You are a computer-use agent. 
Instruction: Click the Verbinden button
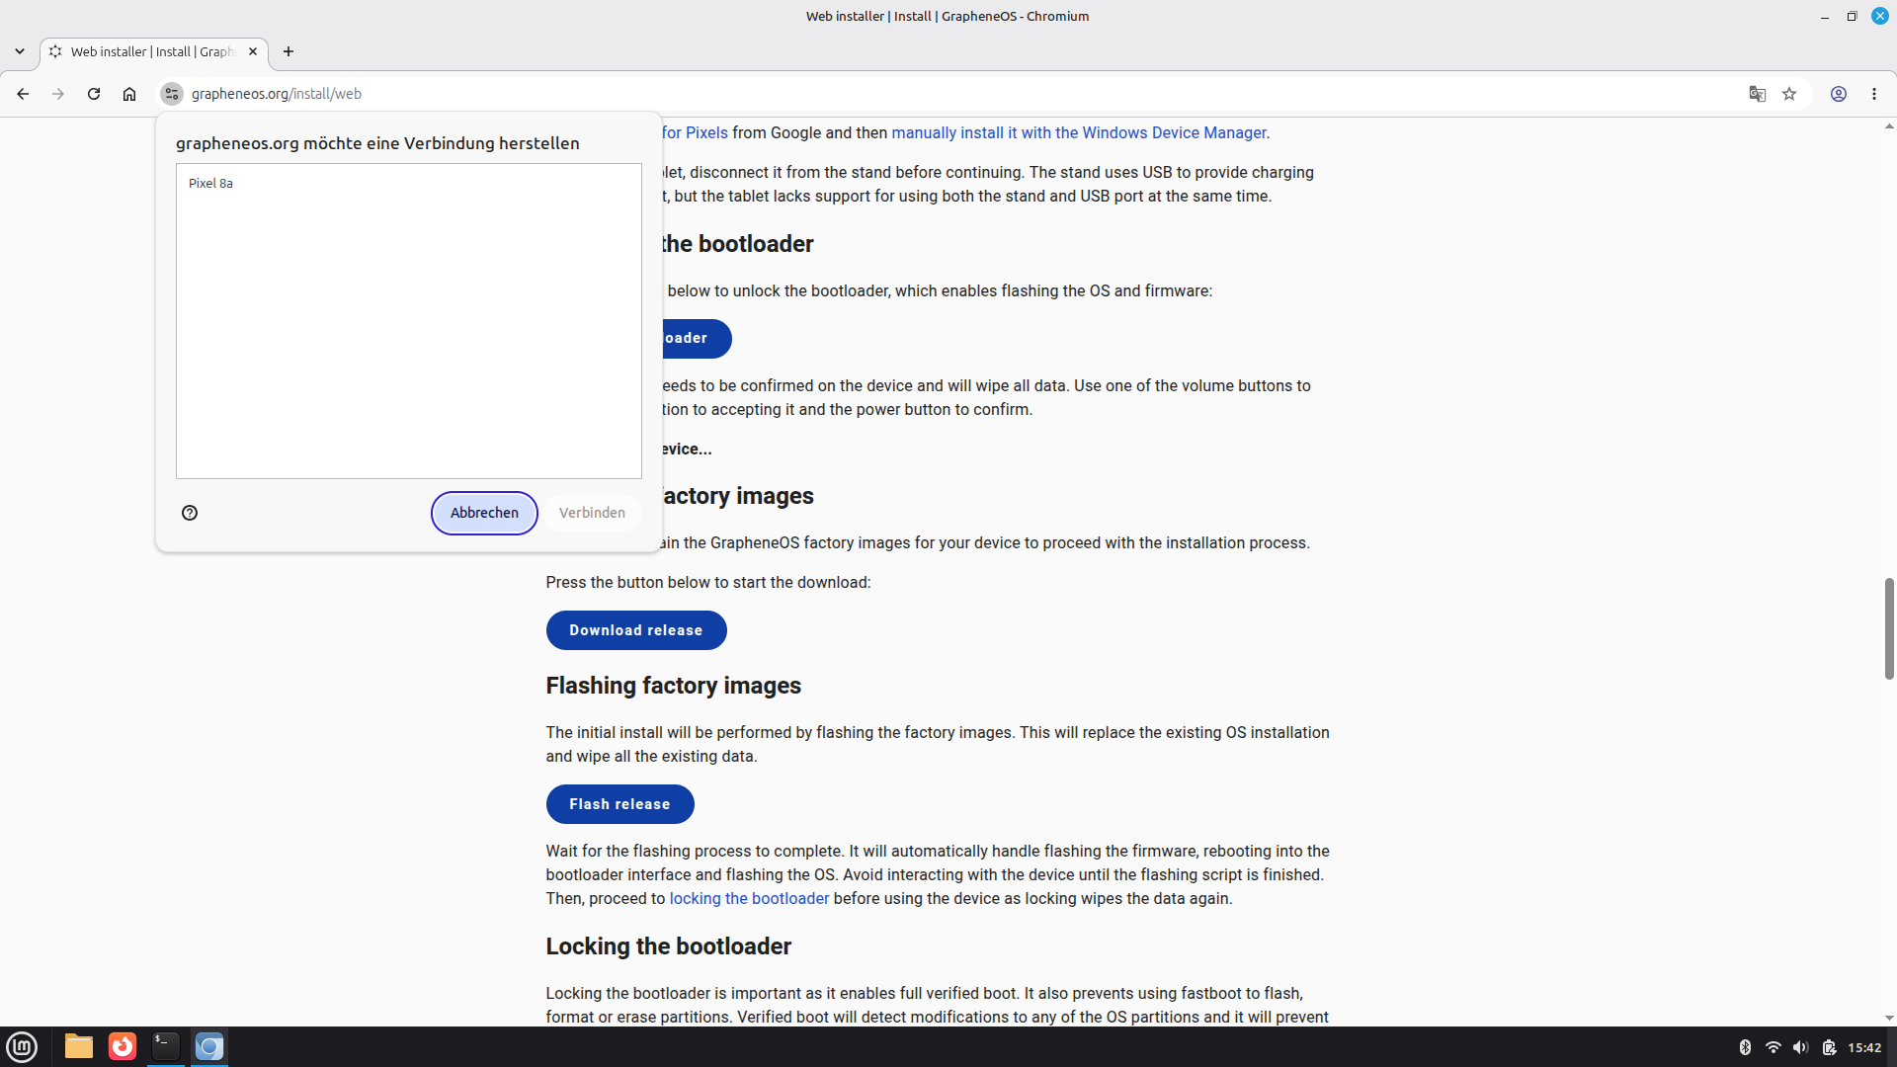592,513
